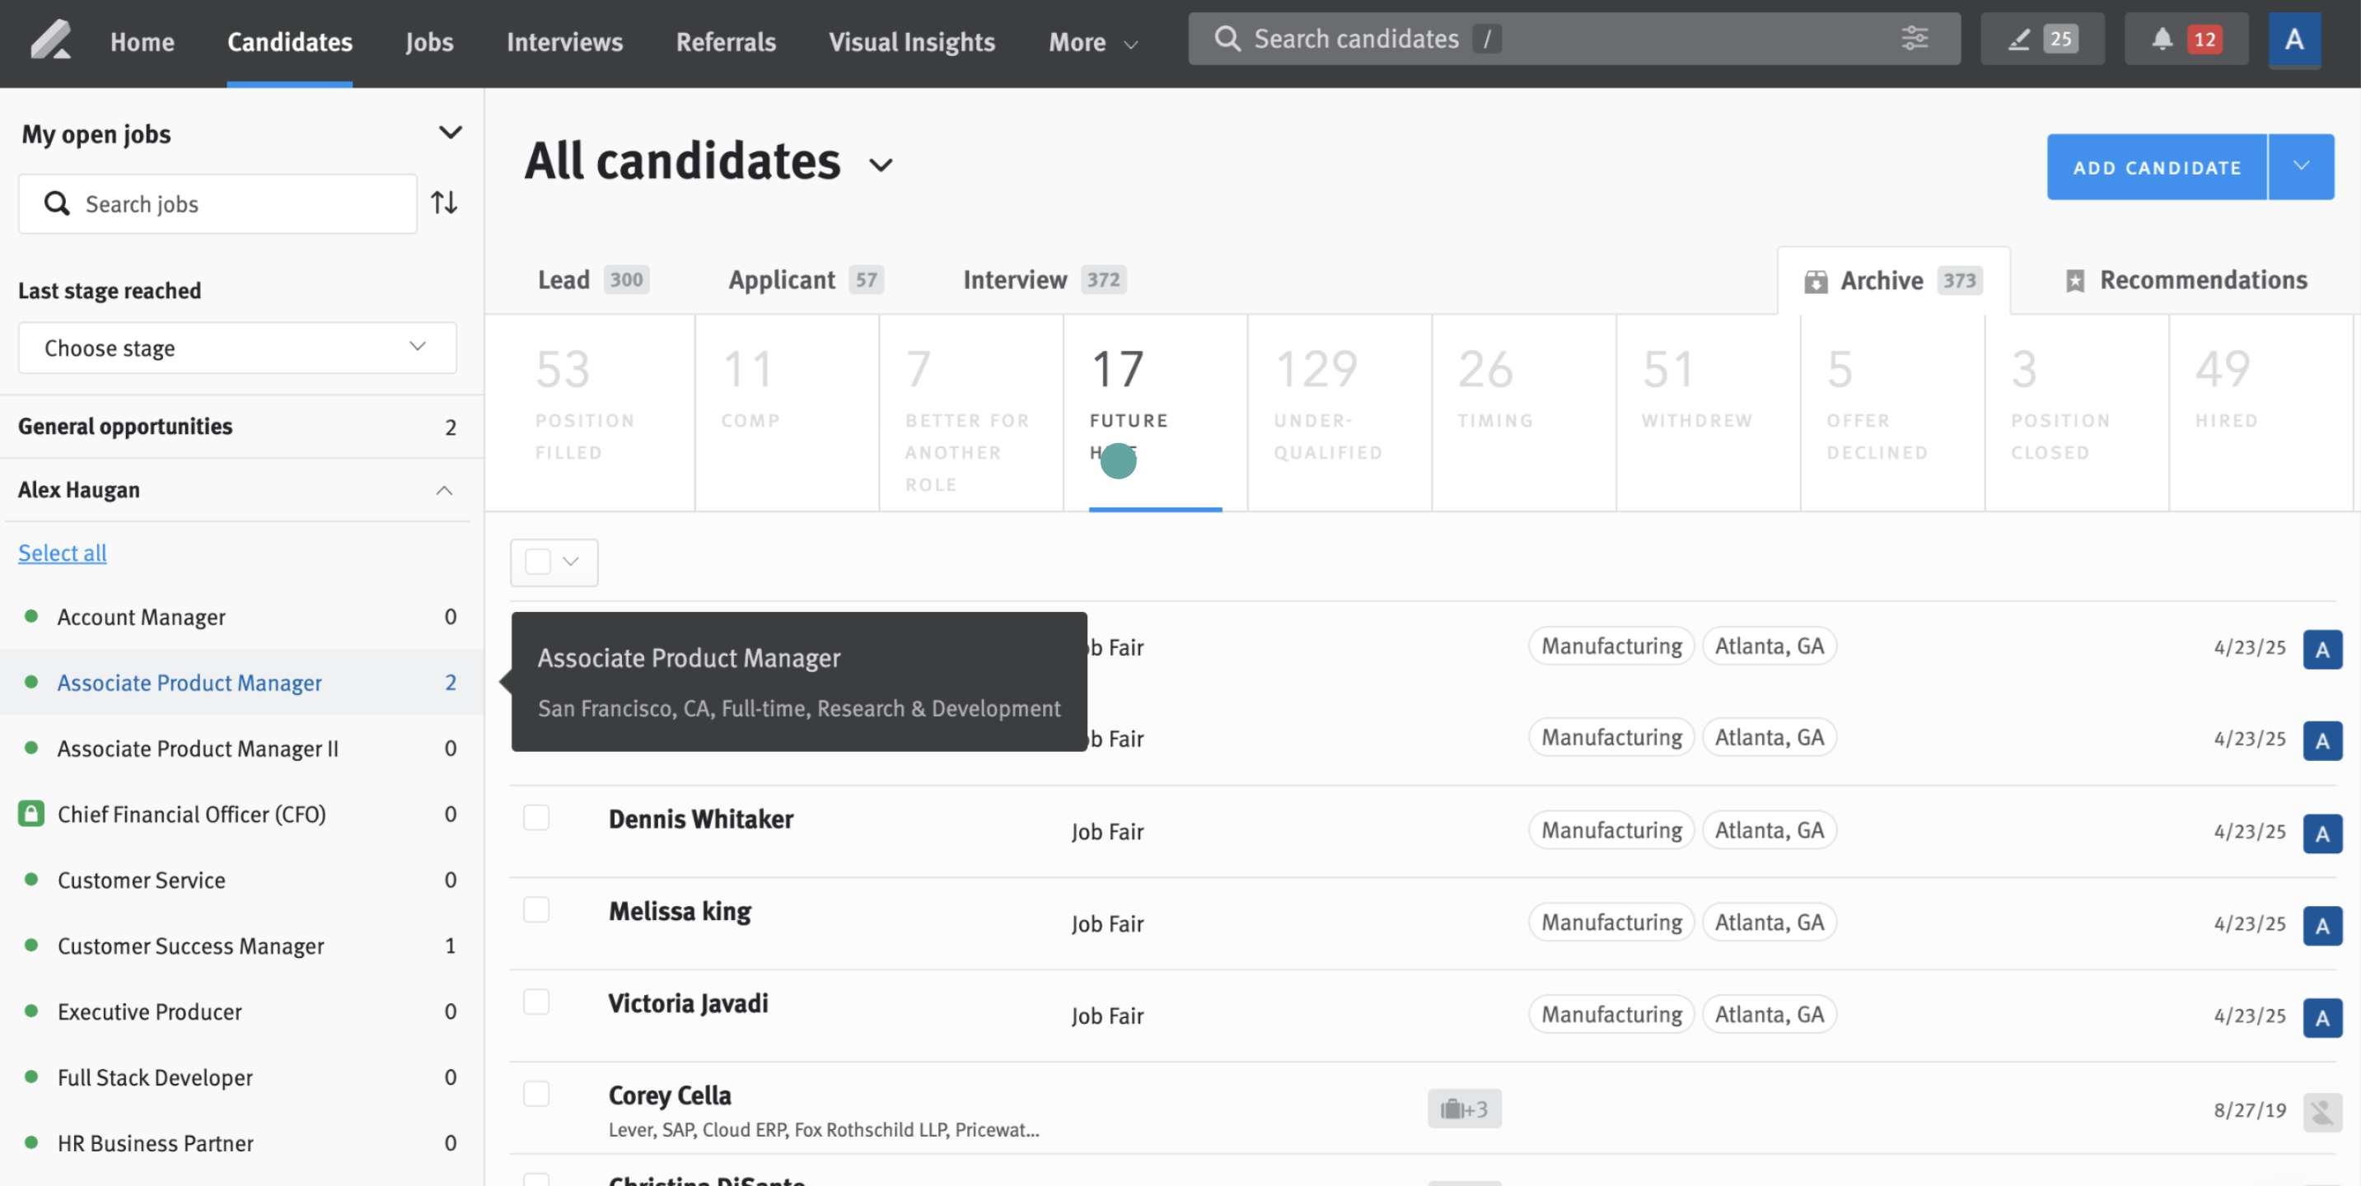
Task: Open candidate Dennis Whitaker
Action: tap(700, 819)
